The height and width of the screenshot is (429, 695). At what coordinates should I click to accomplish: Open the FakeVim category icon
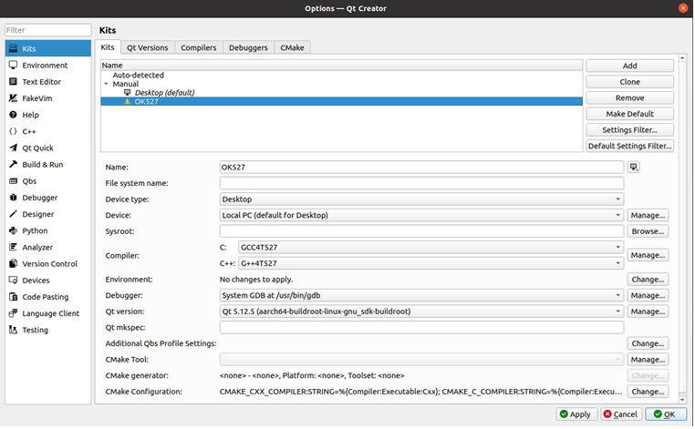tap(14, 98)
